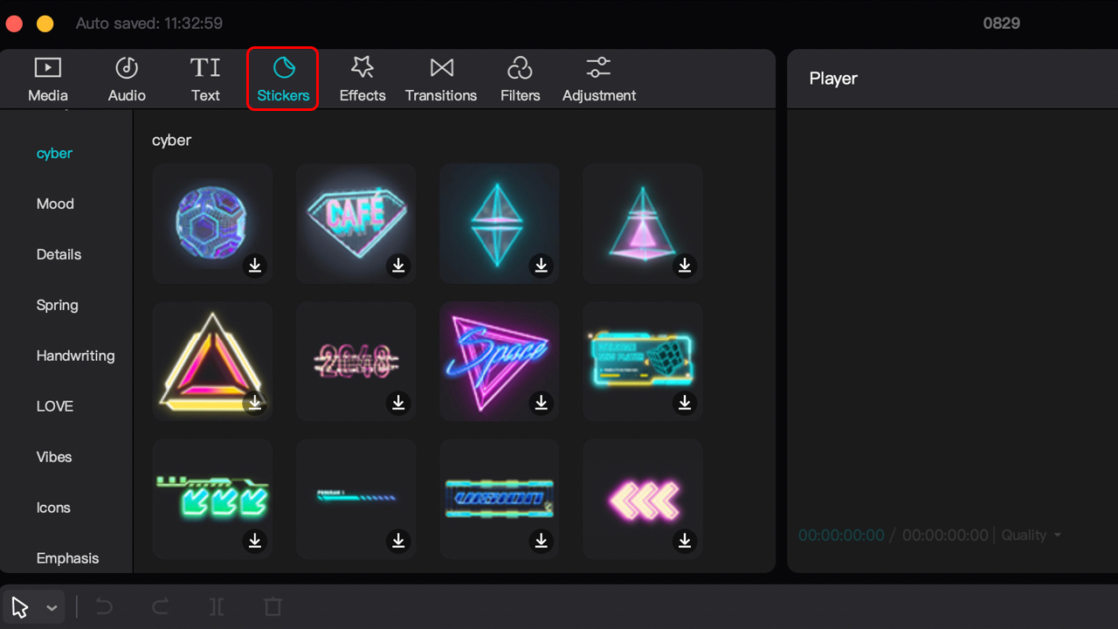Pick the glitchy 2048 sticker thumbnail

(x=355, y=361)
